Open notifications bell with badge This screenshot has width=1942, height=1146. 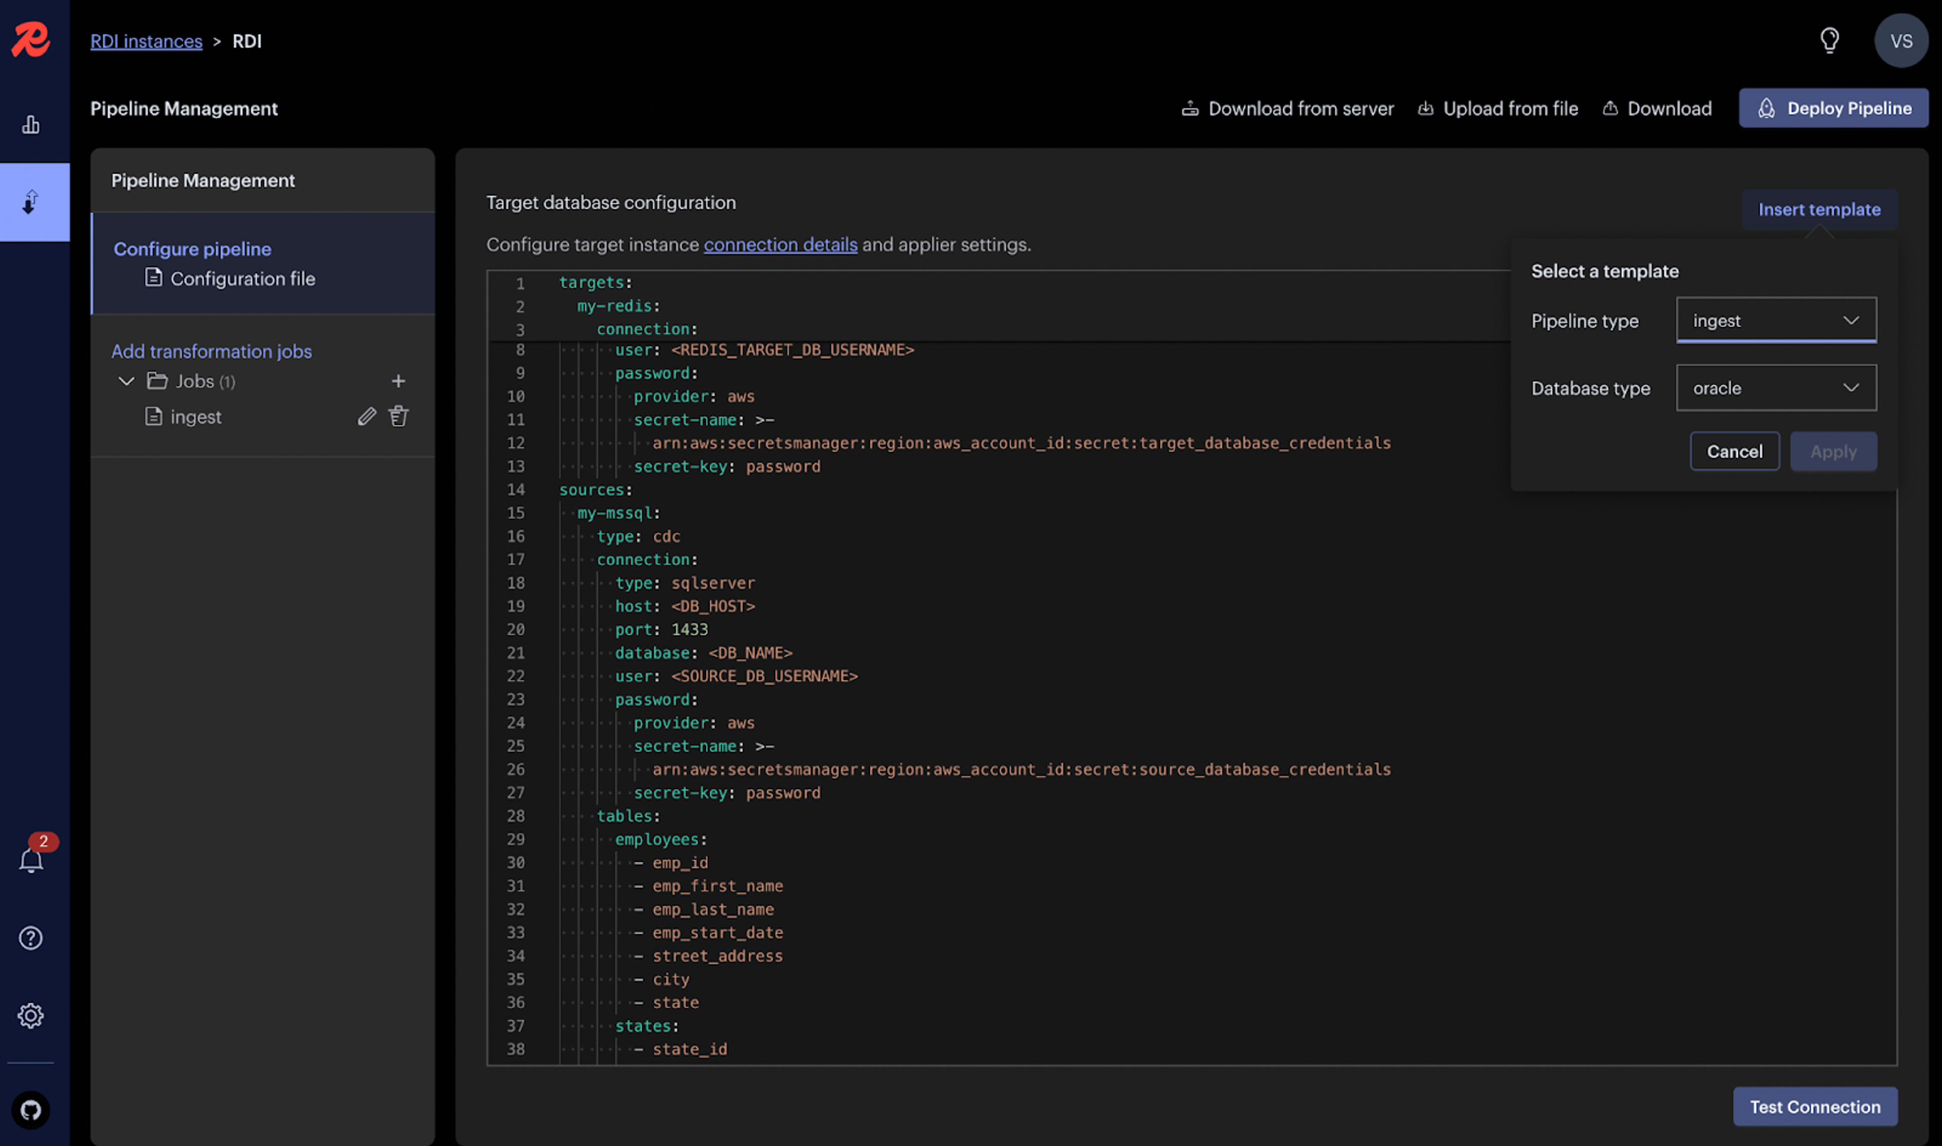click(31, 860)
